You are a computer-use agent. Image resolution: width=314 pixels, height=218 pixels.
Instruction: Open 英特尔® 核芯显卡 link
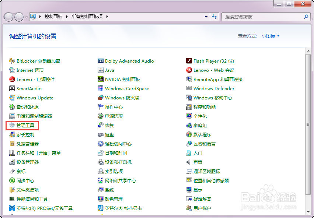[x=123, y=208]
